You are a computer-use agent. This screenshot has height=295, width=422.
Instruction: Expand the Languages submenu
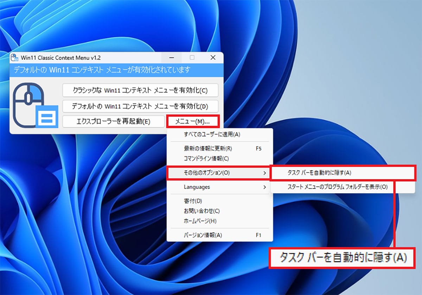[x=220, y=187]
